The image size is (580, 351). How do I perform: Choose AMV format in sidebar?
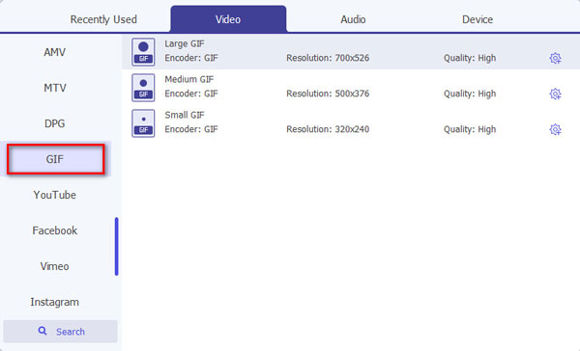point(55,52)
